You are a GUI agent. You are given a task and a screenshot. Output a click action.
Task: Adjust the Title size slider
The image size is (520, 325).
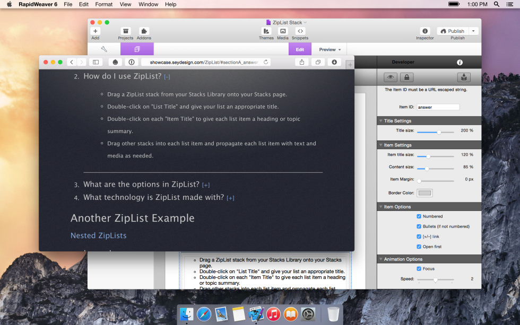coord(436,132)
